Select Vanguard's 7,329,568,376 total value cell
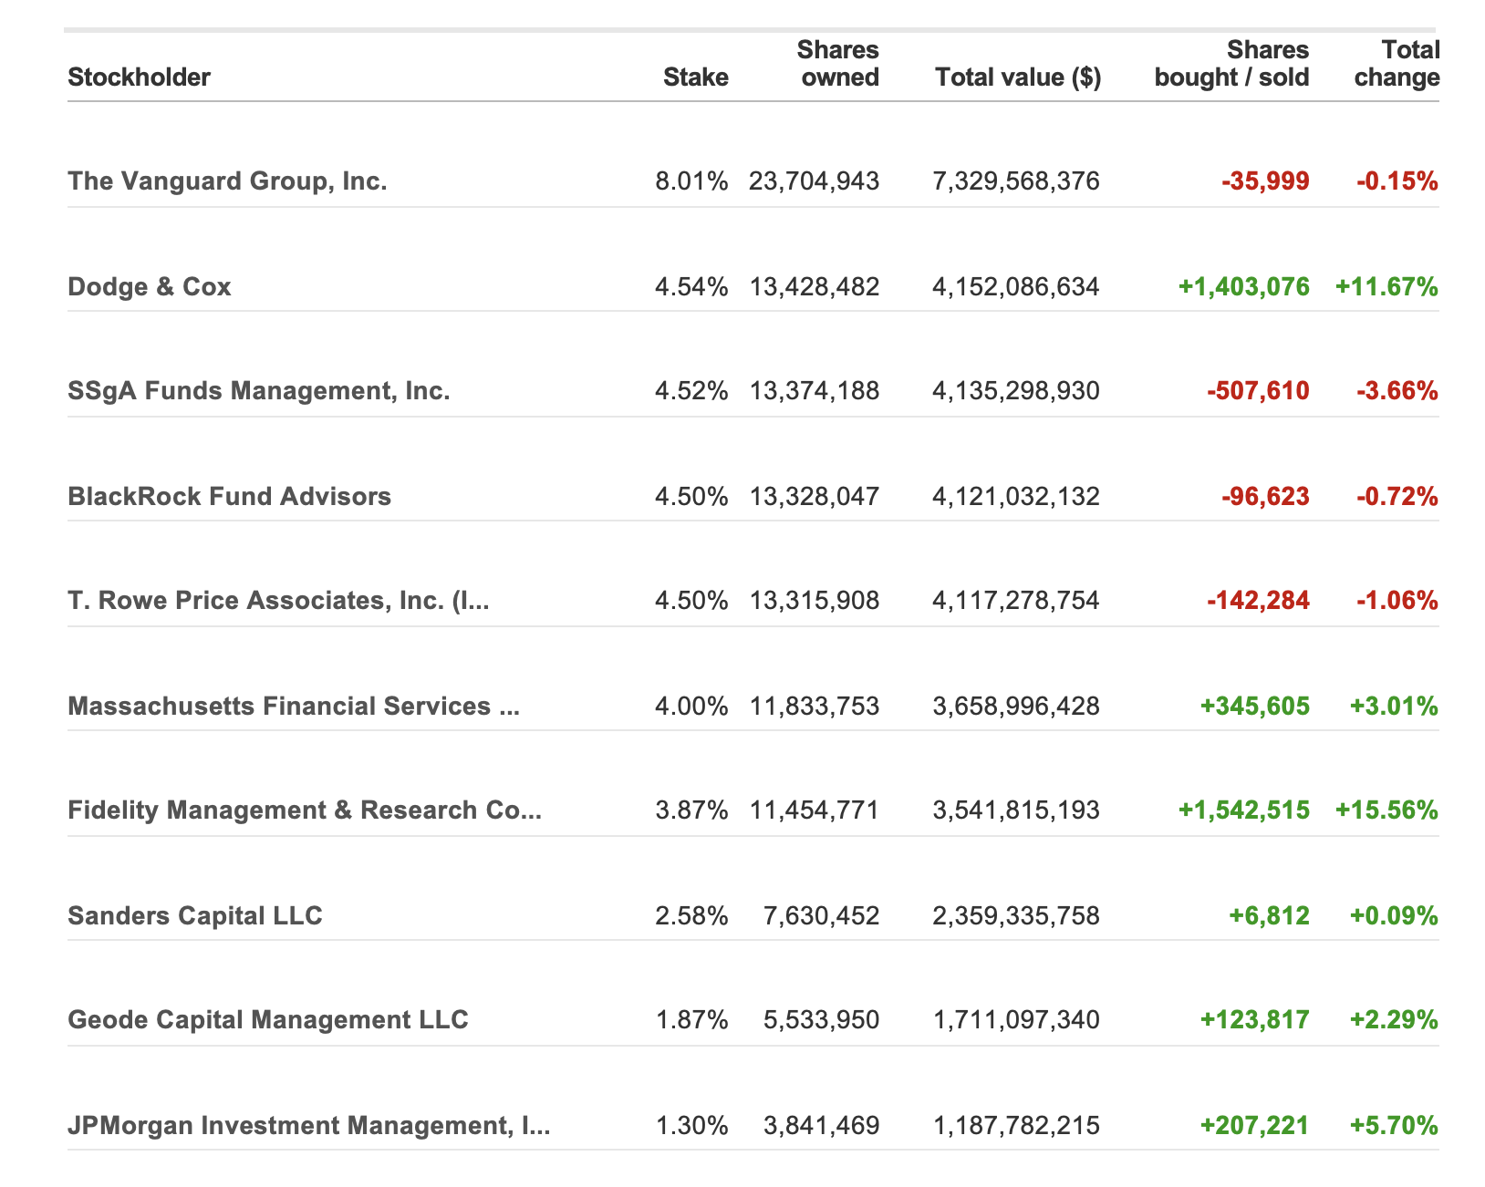This screenshot has height=1187, width=1485. (1016, 181)
